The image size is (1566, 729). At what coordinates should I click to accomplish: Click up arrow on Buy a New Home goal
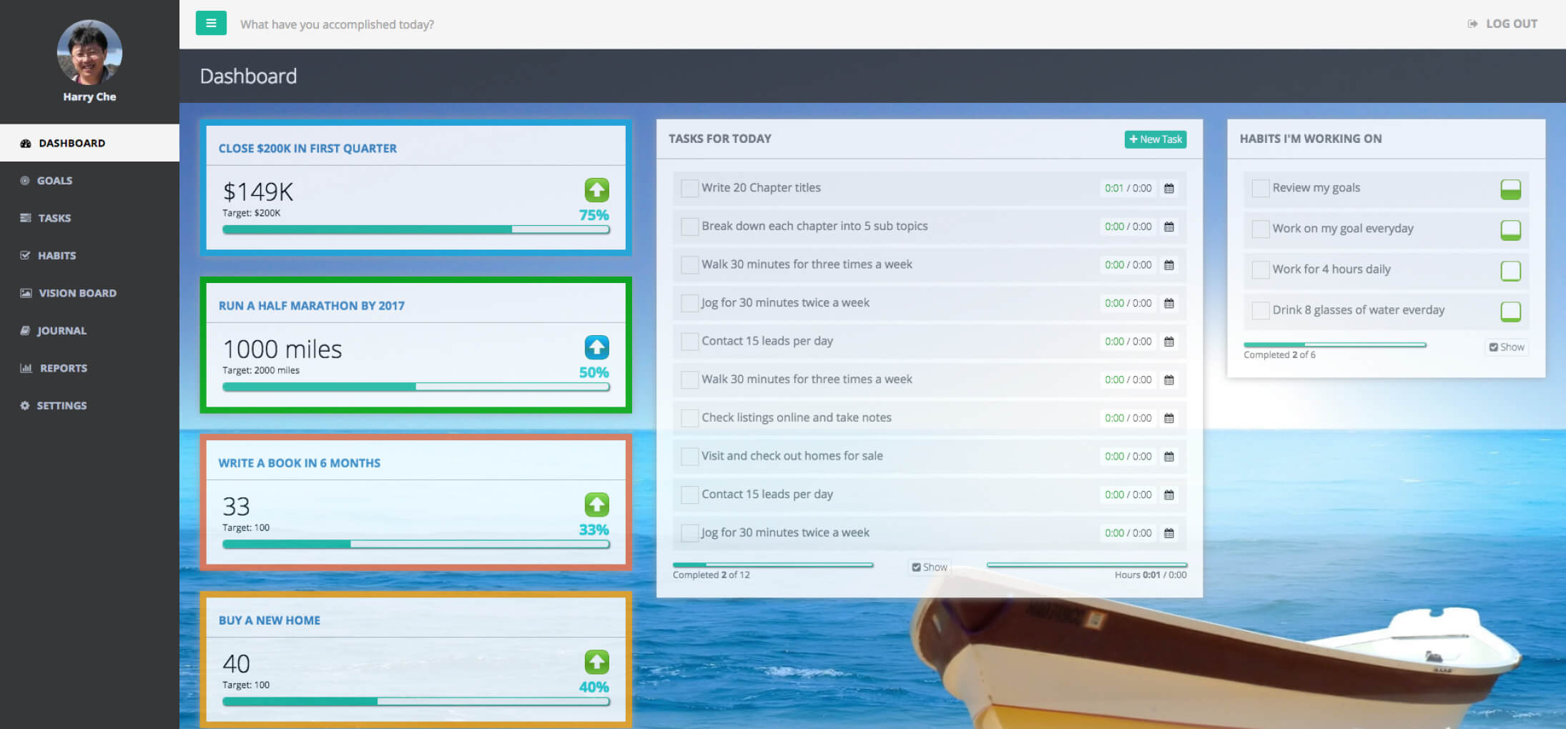click(x=597, y=662)
